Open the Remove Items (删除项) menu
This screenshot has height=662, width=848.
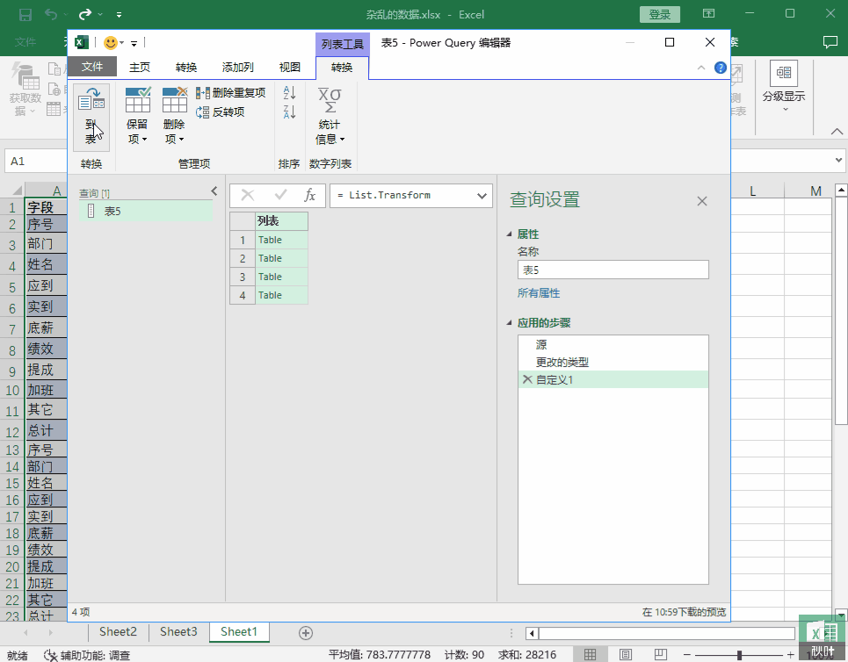click(174, 117)
